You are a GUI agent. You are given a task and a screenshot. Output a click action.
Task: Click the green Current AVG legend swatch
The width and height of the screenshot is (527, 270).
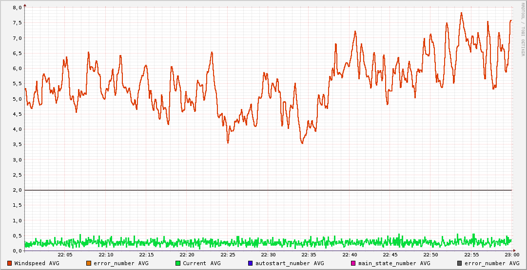click(178, 263)
